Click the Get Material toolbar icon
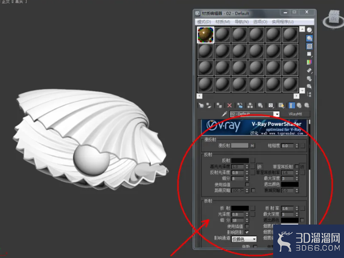The image size is (344, 258). pos(201,106)
